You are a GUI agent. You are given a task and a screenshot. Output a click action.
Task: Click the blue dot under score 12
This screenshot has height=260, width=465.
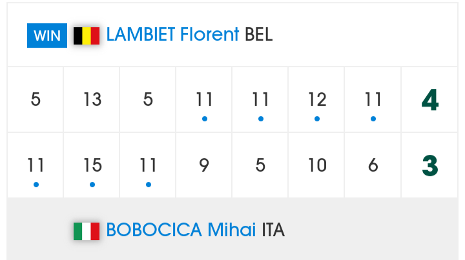click(317, 119)
